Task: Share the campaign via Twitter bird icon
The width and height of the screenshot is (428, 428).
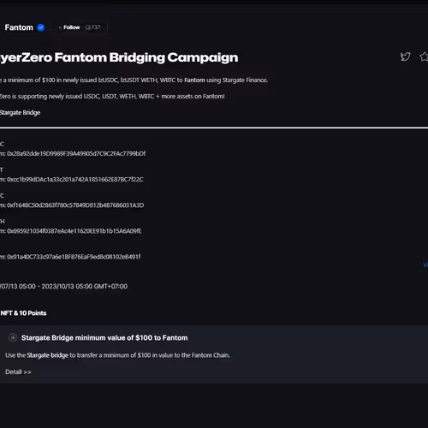Action: tap(405, 56)
